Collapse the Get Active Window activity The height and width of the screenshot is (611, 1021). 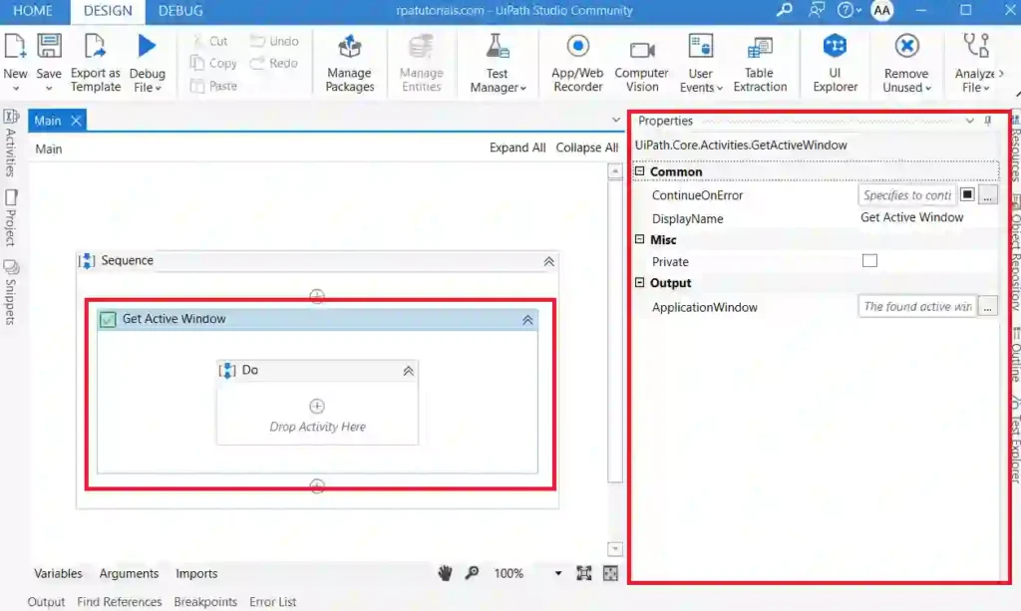527,320
